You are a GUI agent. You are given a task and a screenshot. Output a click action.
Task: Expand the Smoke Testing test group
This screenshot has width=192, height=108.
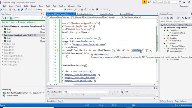tap(2, 62)
